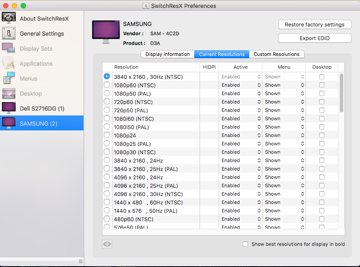This screenshot has height=267, width=360.
Task: Select the 720p60 (NTSC) radio button
Action: coord(107,101)
